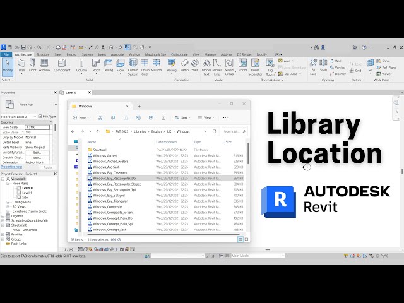
Task: Open the Structural folder row
Action: (x=165, y=150)
